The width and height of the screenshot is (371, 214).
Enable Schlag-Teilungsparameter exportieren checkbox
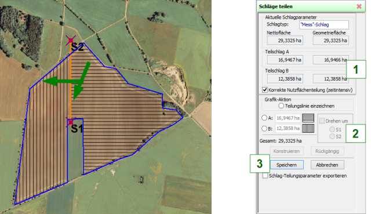pos(265,176)
